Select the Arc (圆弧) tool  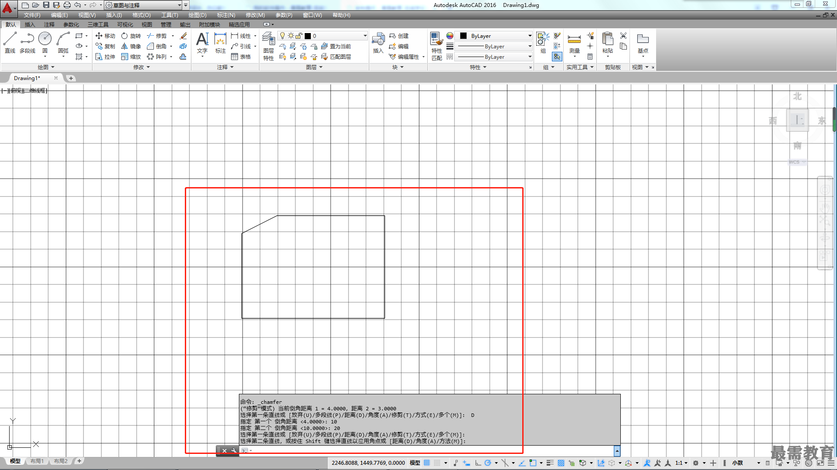click(x=63, y=43)
